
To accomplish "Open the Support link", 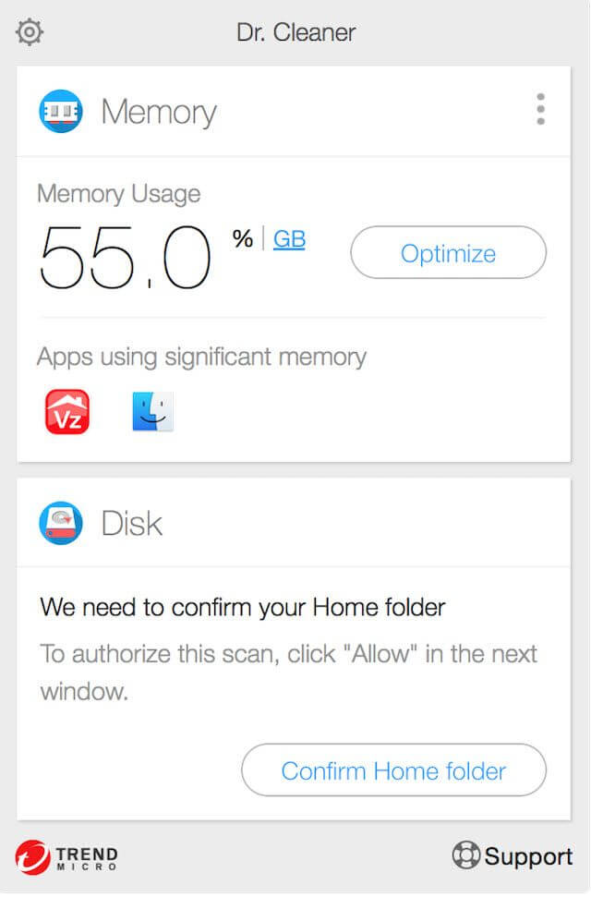I will click(528, 856).
